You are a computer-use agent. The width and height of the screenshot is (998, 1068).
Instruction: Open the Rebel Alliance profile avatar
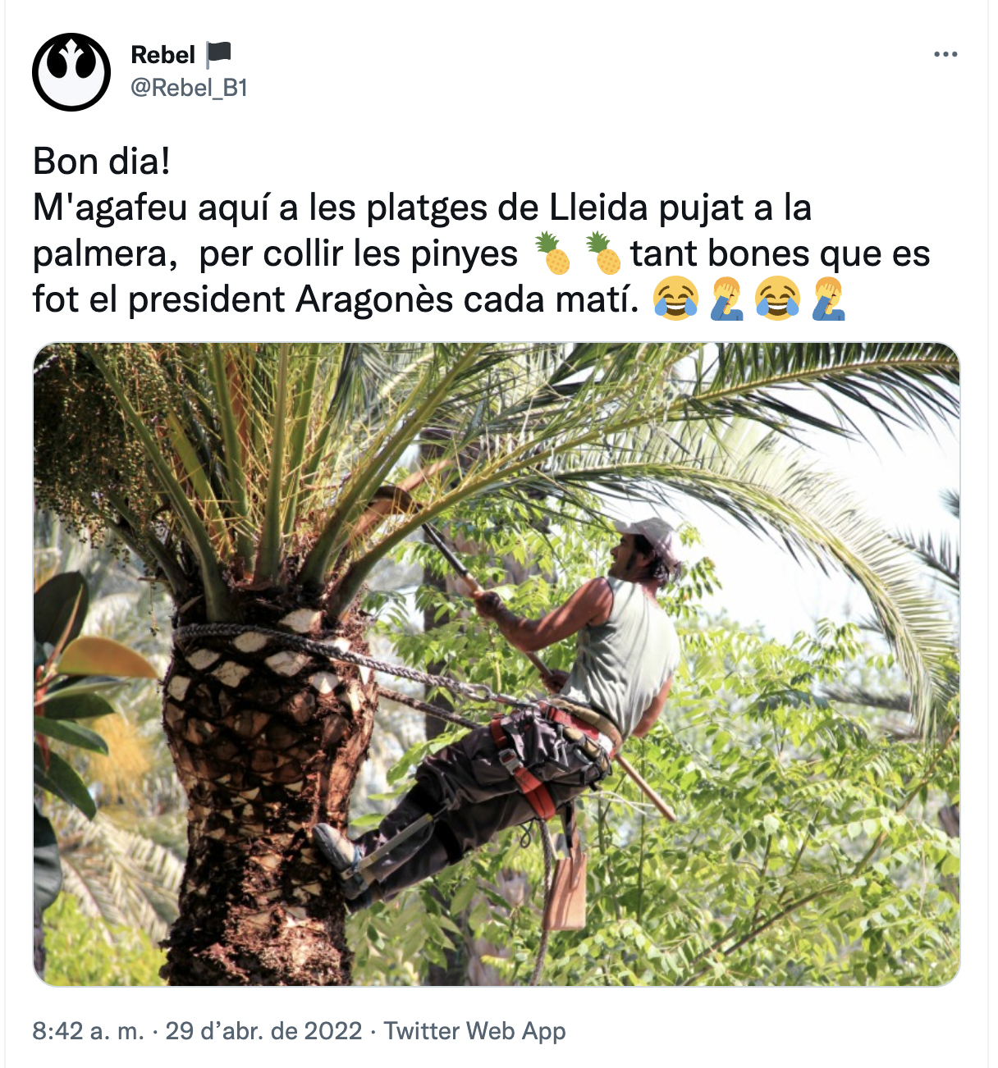pos(71,72)
